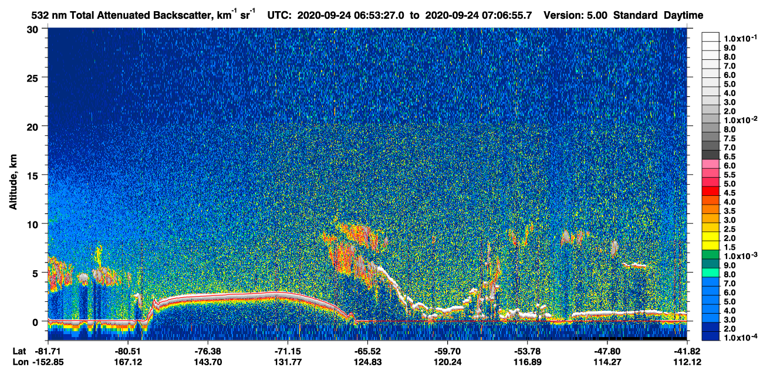Select longitude value '114.27'
This screenshot has height=391, width=763.
pos(607,362)
